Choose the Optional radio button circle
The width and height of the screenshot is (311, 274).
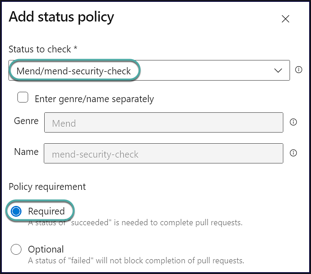16,249
